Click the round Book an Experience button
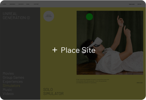The height and width of the screenshot is (100, 146). point(49,16)
